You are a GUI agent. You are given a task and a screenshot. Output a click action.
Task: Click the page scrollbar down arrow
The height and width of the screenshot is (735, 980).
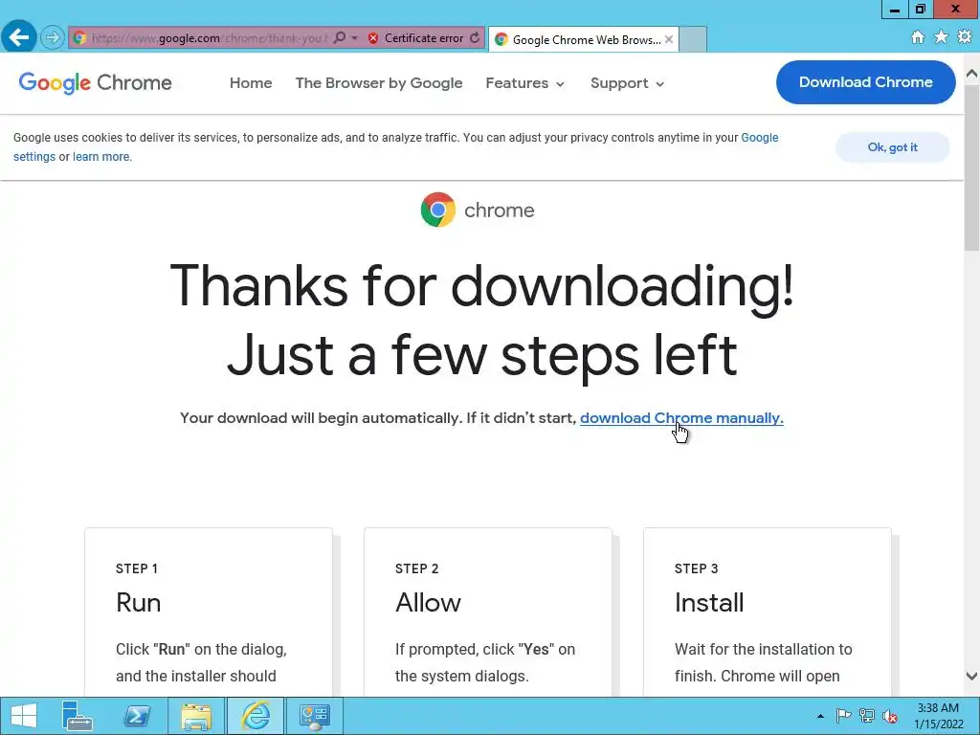pos(972,676)
